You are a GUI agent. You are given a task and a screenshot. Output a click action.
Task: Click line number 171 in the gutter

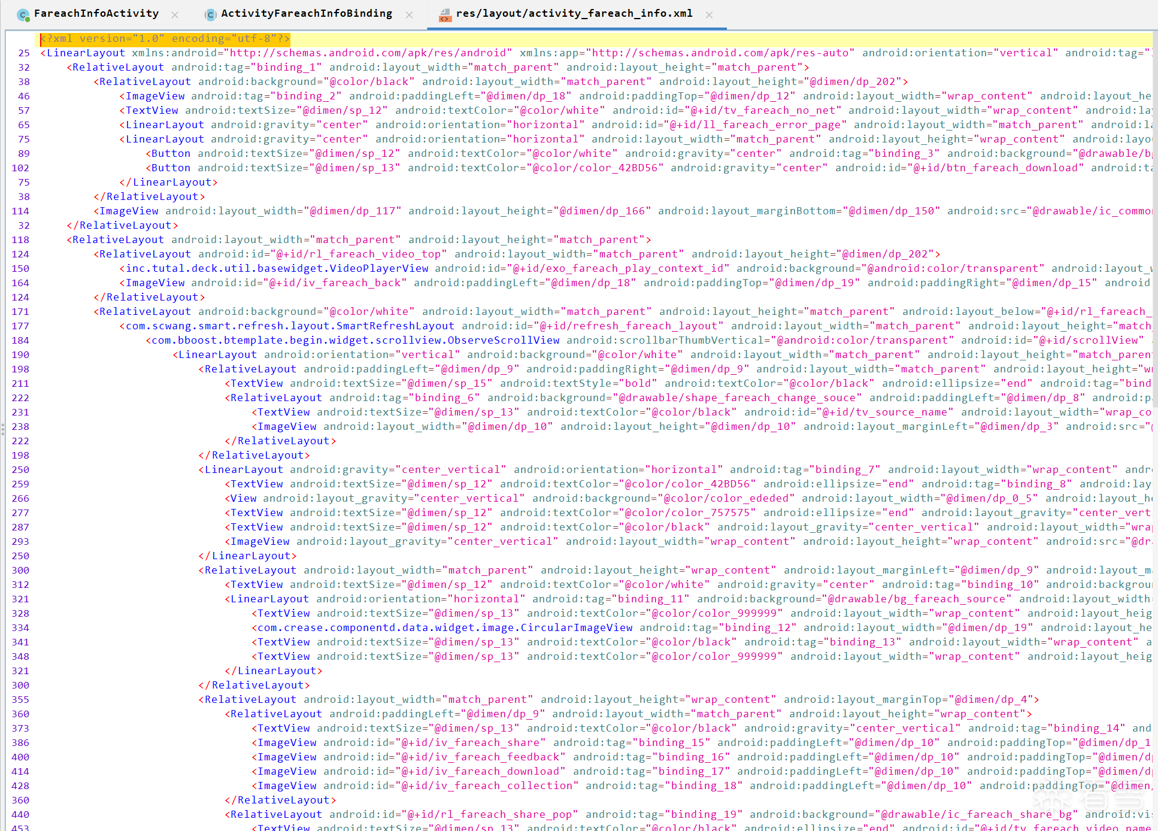click(20, 312)
